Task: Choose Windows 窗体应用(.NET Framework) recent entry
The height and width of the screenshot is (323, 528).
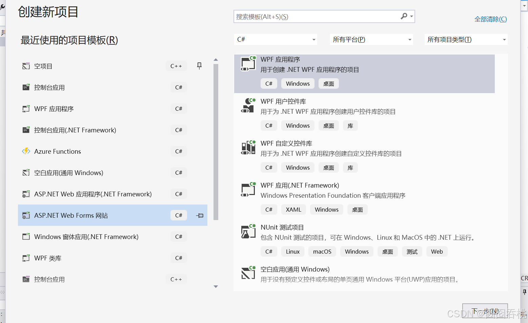Action: point(113,237)
